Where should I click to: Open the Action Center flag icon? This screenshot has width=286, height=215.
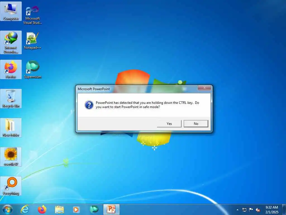[251, 210]
